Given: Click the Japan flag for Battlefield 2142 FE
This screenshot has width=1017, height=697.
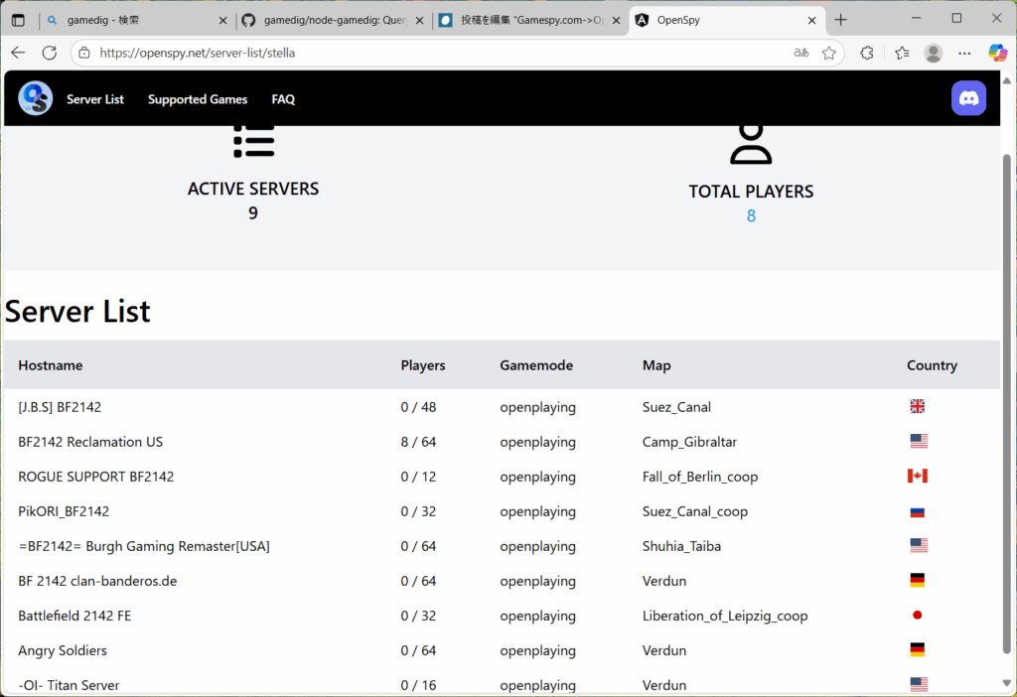Looking at the screenshot, I should (x=917, y=616).
